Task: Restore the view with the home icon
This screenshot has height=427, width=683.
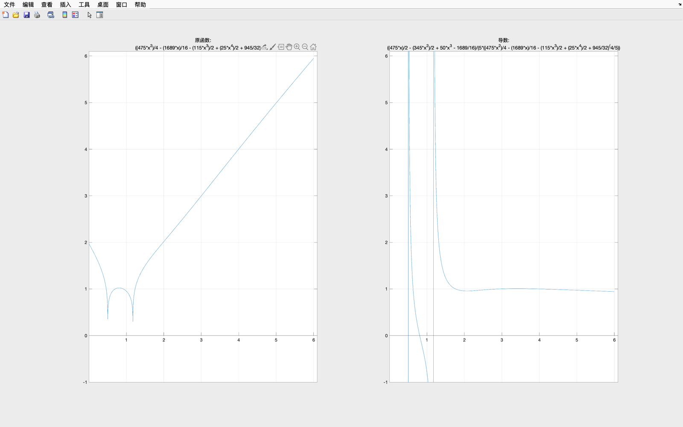Action: tap(313, 47)
